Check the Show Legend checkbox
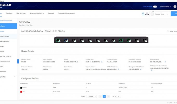Image resolution: width=177 pixels, height=104 pixels. [x=168, y=31]
